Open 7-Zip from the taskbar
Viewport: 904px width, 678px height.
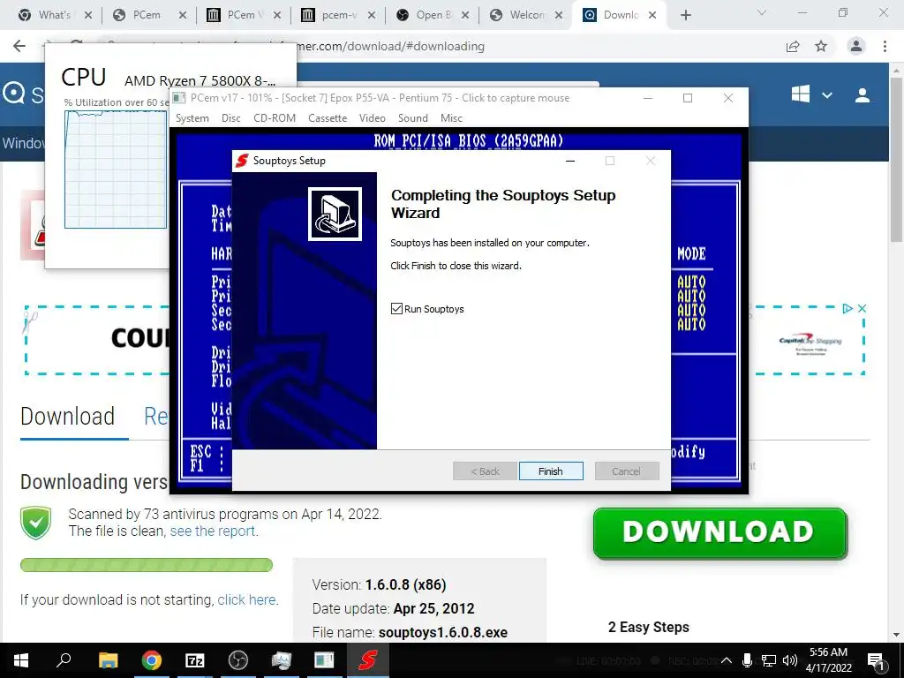pos(195,660)
